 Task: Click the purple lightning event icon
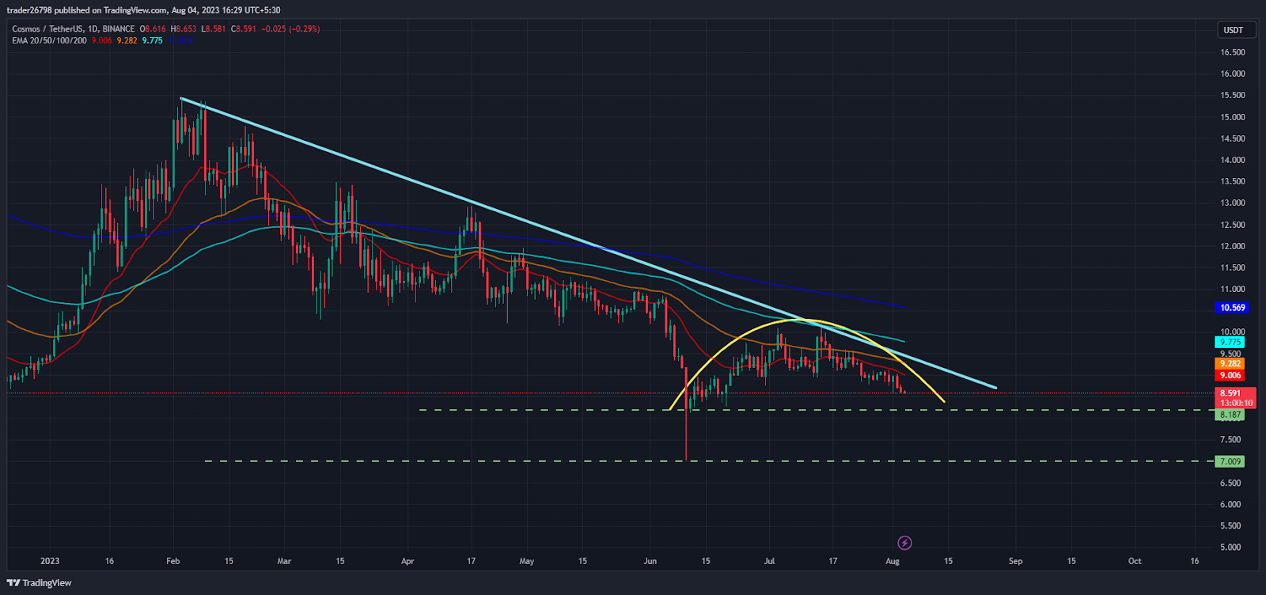905,543
